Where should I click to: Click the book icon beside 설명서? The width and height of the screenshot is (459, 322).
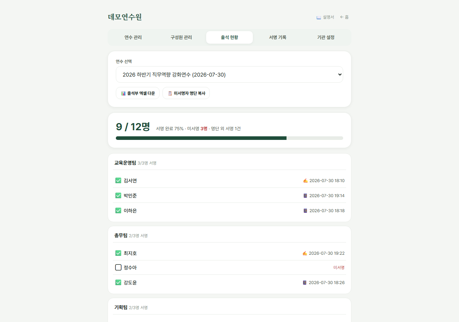pos(319,17)
